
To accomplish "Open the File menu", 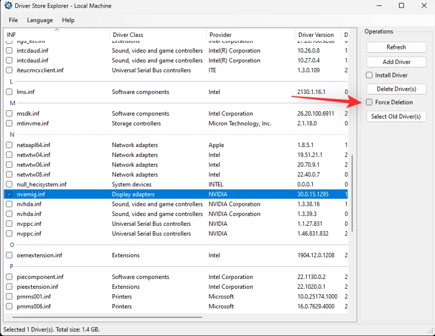I will point(13,20).
